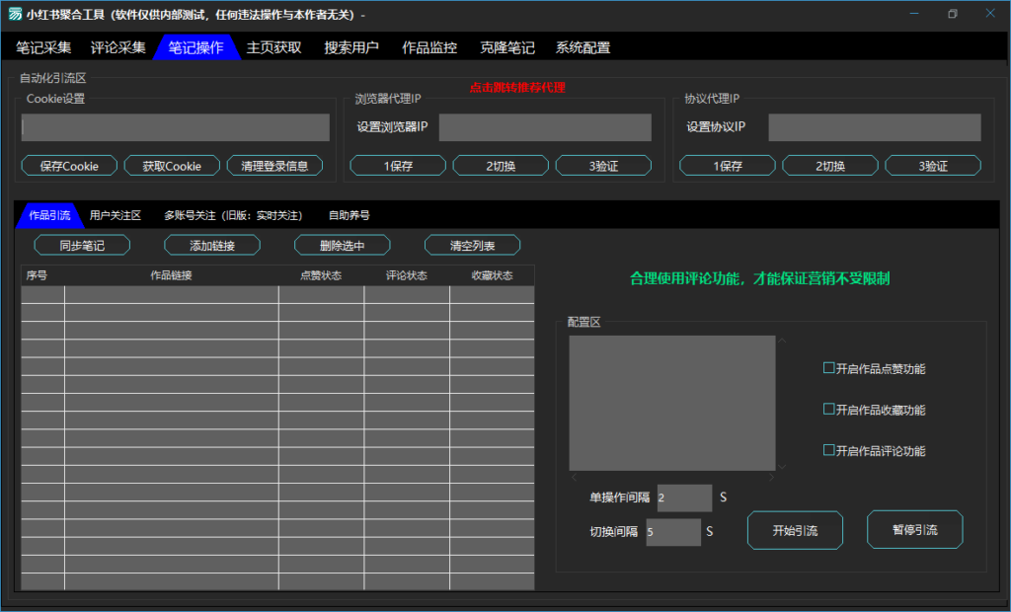Open the red 点击跳转推荐代理 link
The image size is (1011, 612).
pos(517,88)
